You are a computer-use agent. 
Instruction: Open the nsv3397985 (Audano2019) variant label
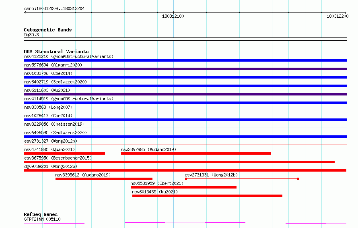[149, 149]
